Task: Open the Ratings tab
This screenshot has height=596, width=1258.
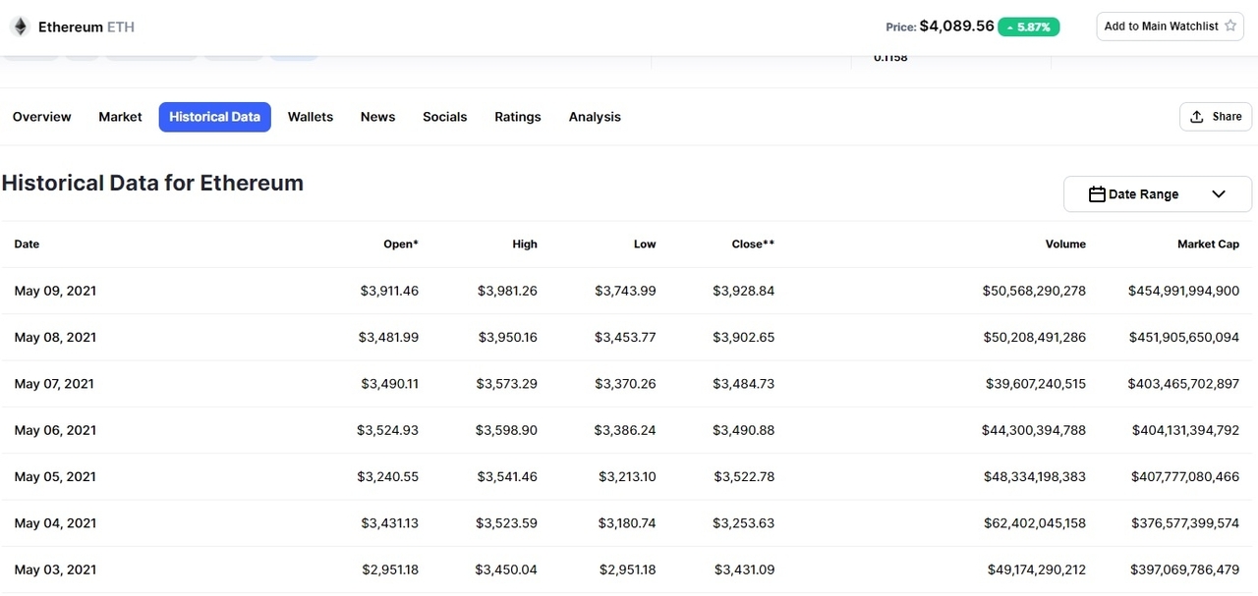Action: click(x=517, y=117)
